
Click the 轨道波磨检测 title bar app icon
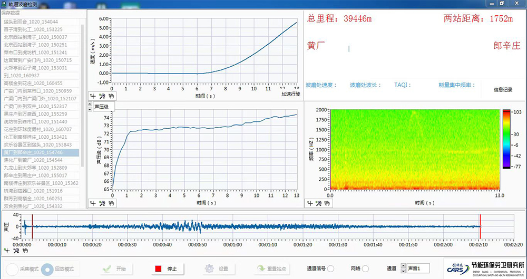(x=4, y=3)
